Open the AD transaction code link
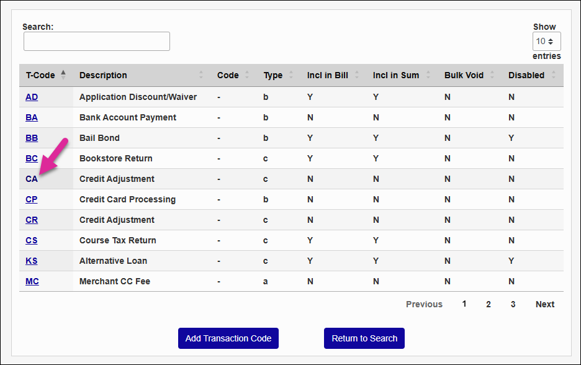581x365 pixels. (x=32, y=97)
